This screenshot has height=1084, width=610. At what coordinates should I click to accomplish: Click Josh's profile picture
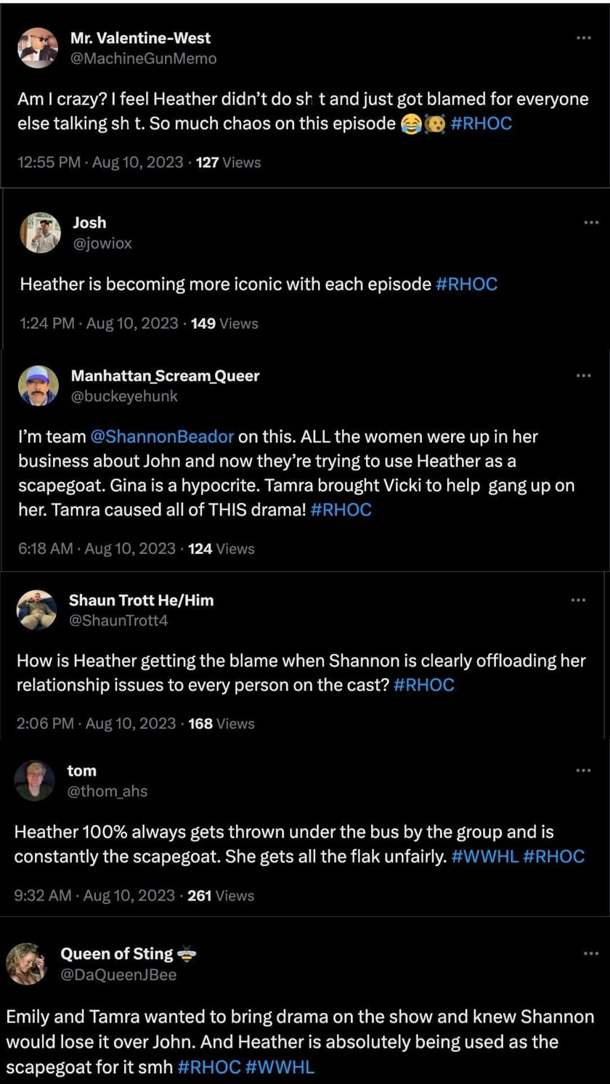click(x=40, y=232)
